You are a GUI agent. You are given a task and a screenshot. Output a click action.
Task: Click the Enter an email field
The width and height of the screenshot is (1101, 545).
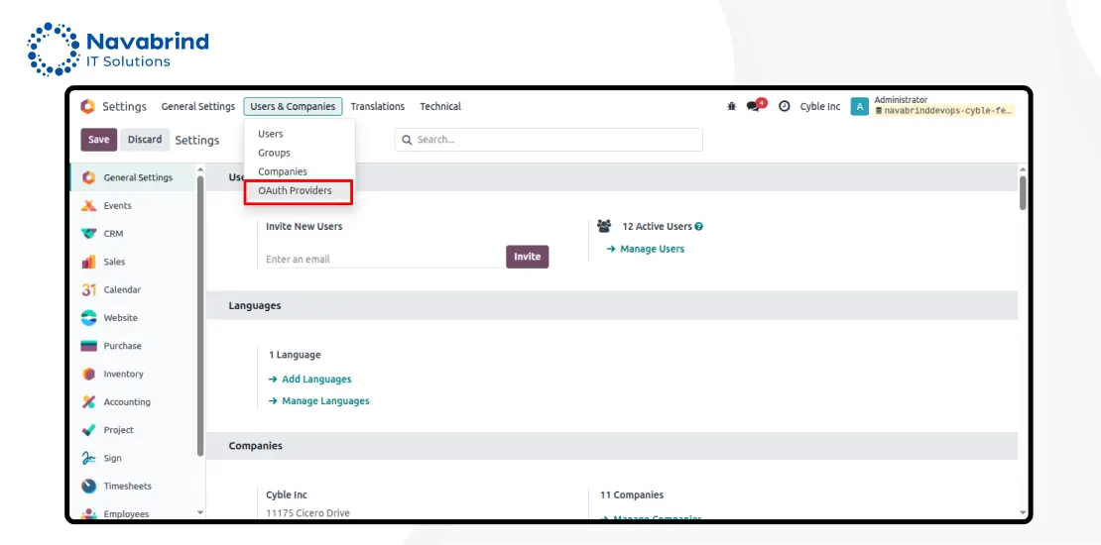click(382, 259)
